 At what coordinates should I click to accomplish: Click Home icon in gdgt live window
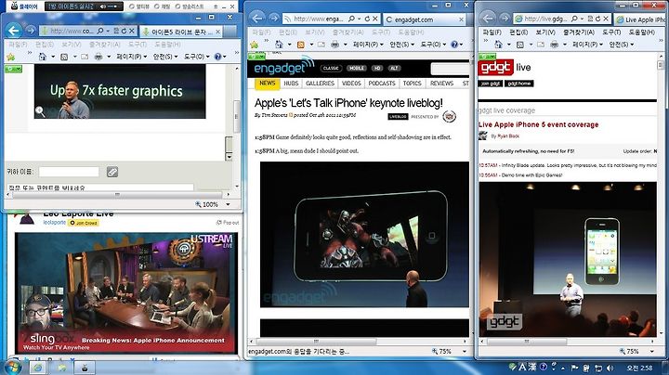[x=498, y=45]
